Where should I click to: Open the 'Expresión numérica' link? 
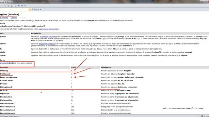point(47,44)
